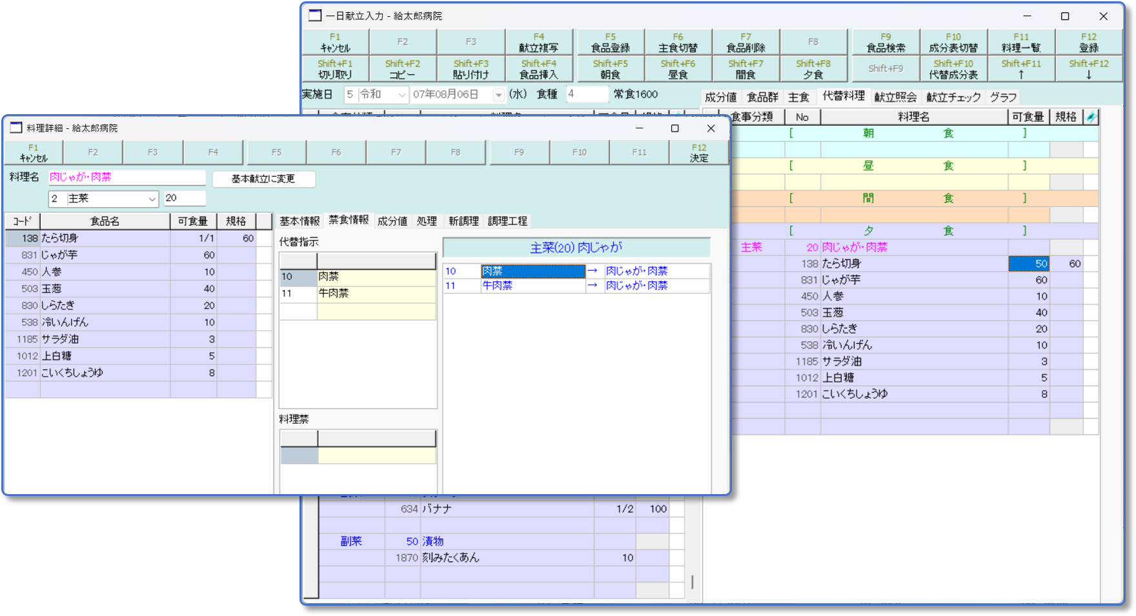
Task: Click the 食種 input field
Action: [x=586, y=95]
